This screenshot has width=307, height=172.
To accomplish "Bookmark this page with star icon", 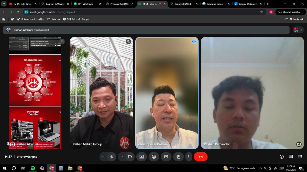I will point(261,12).
